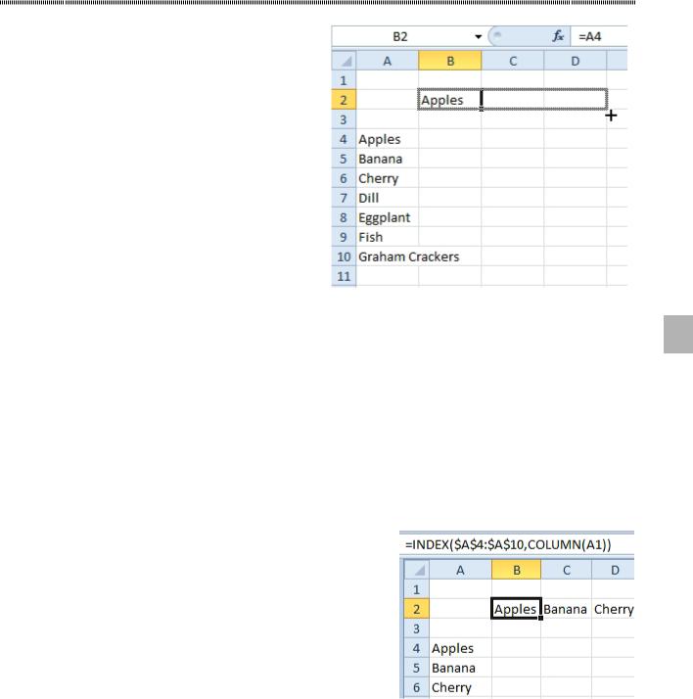This screenshot has height=699, width=693.
Task: Click the 'Graham Crackers' cell
Action: (388, 256)
